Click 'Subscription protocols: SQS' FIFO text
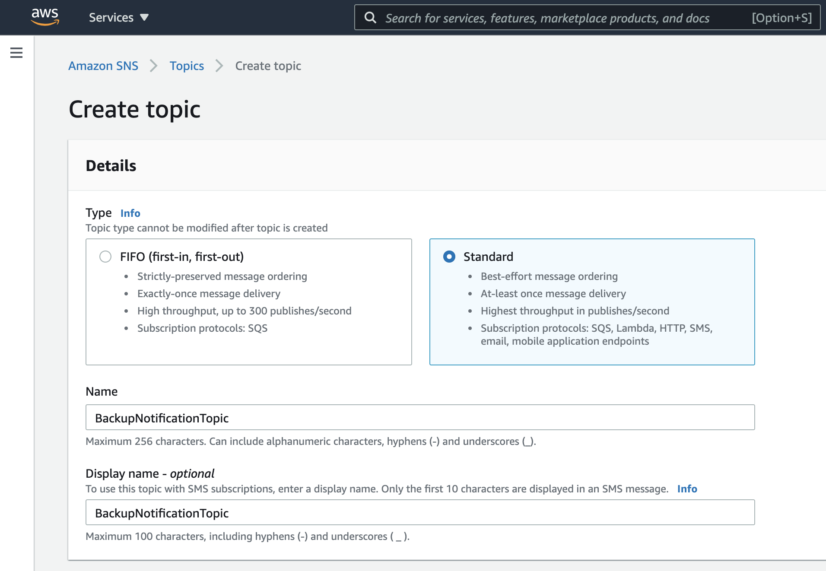Screen dimensions: 826x571 coord(202,328)
